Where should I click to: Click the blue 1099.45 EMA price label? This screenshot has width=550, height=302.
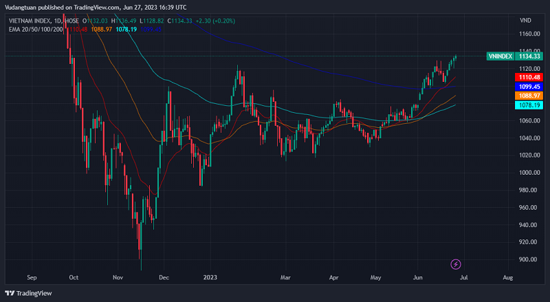pos(529,87)
